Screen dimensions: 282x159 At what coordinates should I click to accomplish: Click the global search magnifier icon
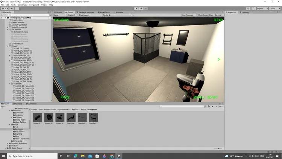[x=253, y=8]
